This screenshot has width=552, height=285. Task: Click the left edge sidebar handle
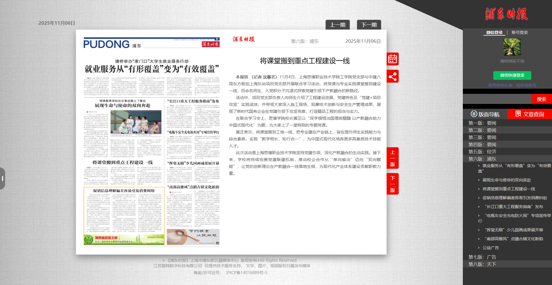click(3, 179)
